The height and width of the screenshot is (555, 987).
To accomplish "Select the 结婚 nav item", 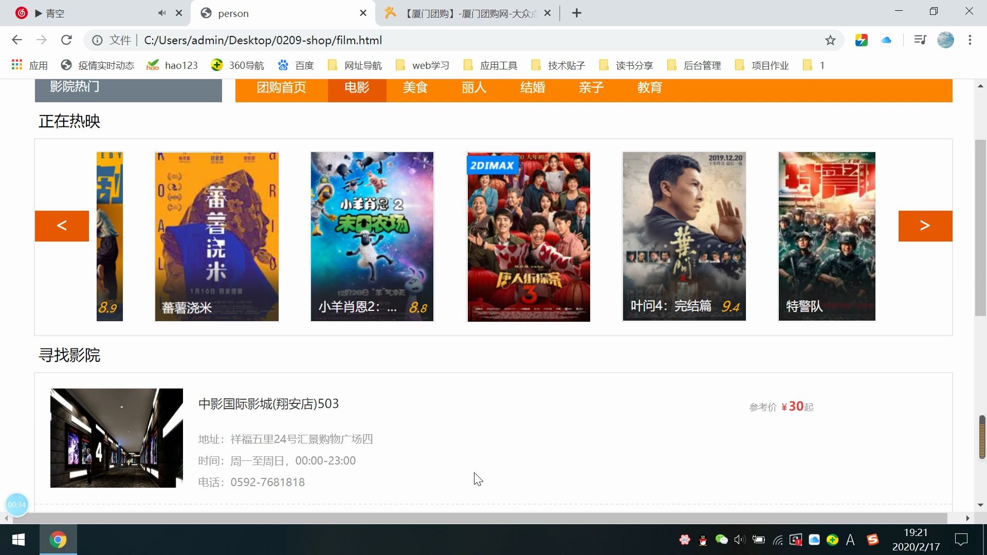I will point(533,88).
